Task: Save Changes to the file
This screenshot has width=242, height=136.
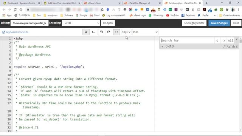Action: point(219,23)
